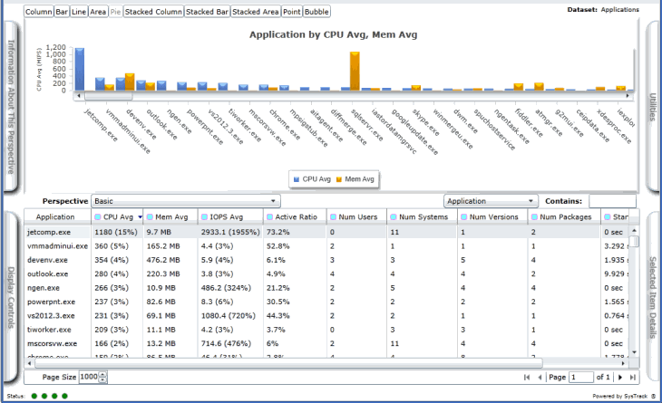Select the Point chart type
The width and height of the screenshot is (662, 403).
point(292,12)
